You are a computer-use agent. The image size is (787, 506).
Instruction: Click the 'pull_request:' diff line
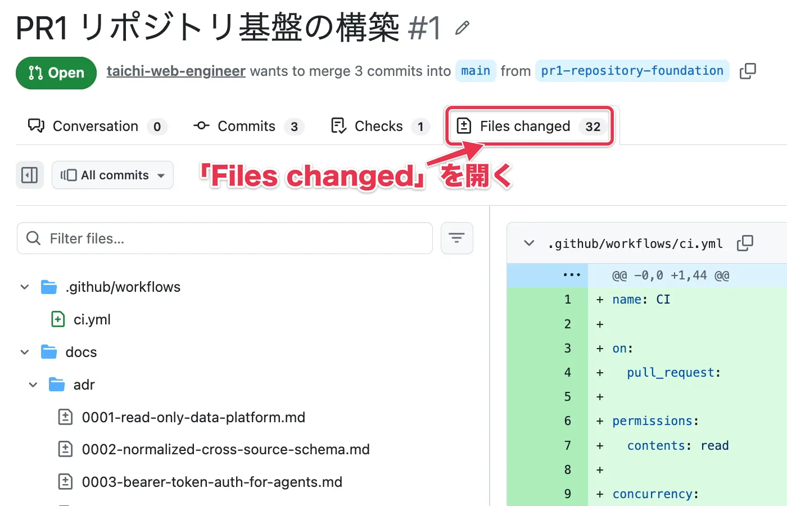coord(674,373)
